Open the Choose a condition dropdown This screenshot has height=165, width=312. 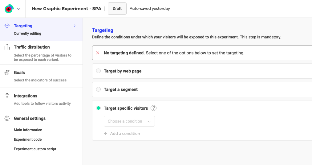click(x=129, y=121)
